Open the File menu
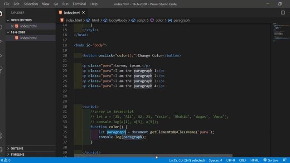Viewport: 290px width, 163px height. (7, 4)
